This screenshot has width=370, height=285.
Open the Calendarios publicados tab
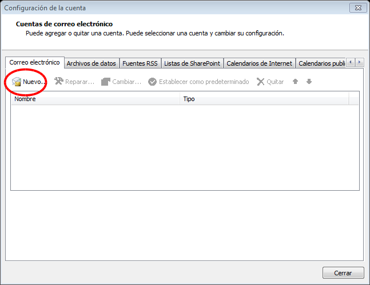[x=321, y=63]
